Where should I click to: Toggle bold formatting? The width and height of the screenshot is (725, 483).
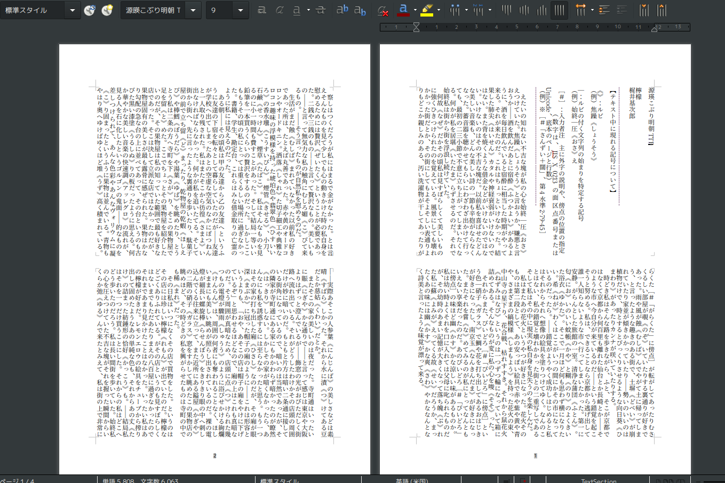coord(262,10)
